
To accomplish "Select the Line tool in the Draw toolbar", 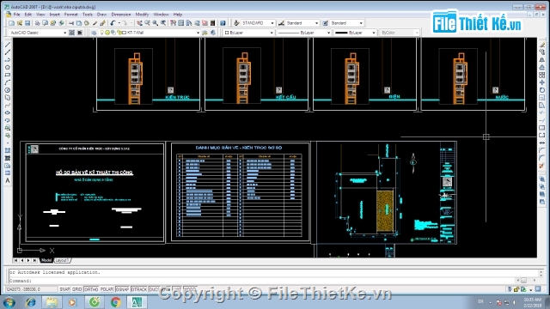I will tap(8, 45).
